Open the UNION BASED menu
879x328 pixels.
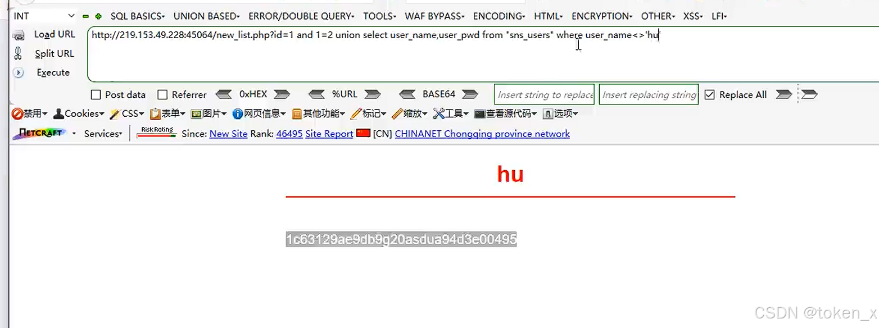207,16
